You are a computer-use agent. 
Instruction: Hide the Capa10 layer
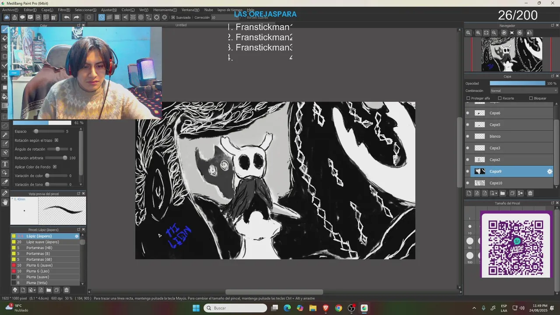pyautogui.click(x=468, y=183)
